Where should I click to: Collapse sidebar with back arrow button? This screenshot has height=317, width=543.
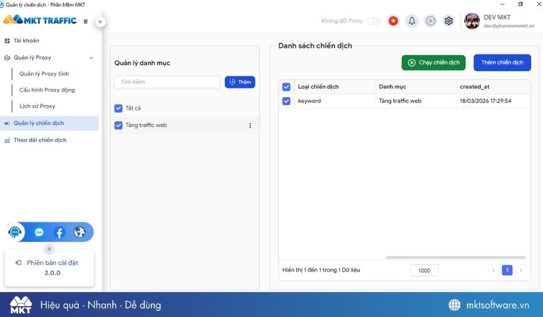100,22
